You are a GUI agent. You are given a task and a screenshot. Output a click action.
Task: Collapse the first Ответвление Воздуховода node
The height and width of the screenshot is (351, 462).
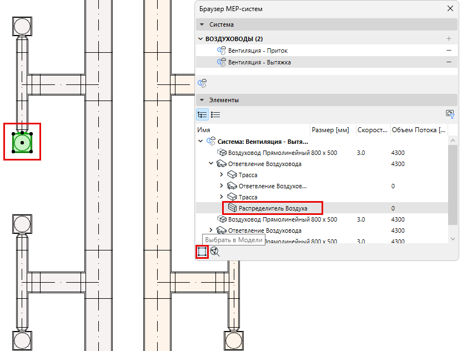(x=211, y=163)
